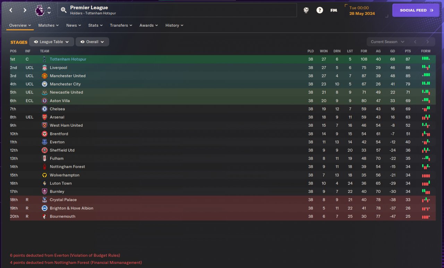Open the help question mark icon
Viewport: 444px width, 268px height.
click(319, 10)
